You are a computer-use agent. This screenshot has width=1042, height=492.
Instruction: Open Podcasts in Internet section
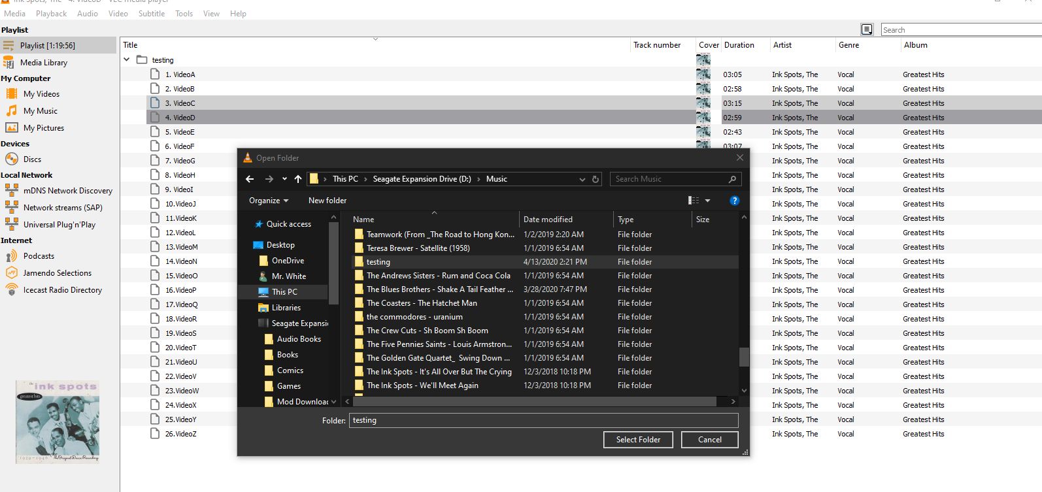click(x=39, y=256)
